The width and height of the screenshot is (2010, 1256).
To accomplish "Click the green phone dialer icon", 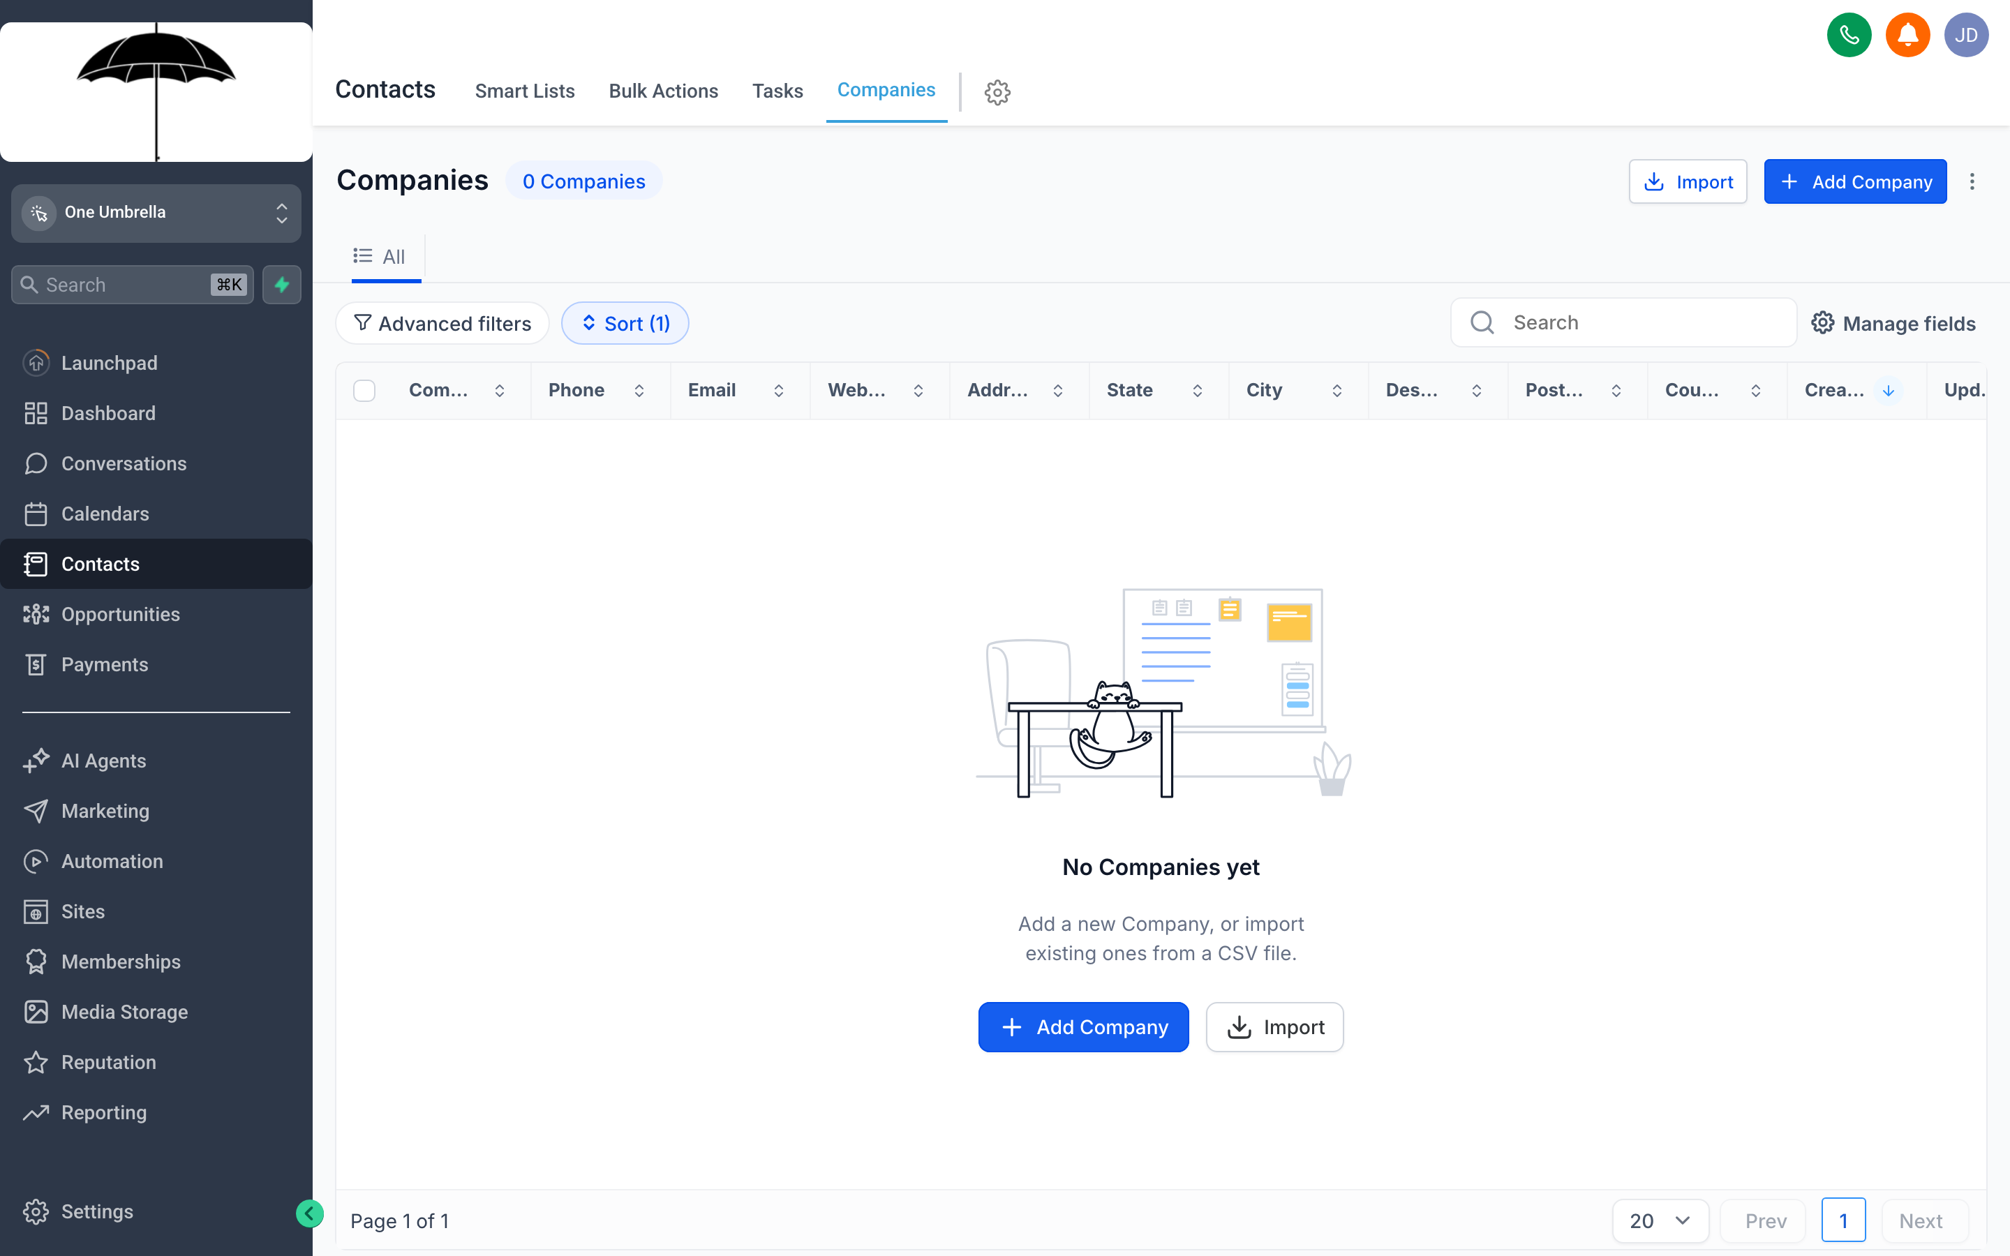I will (1849, 35).
